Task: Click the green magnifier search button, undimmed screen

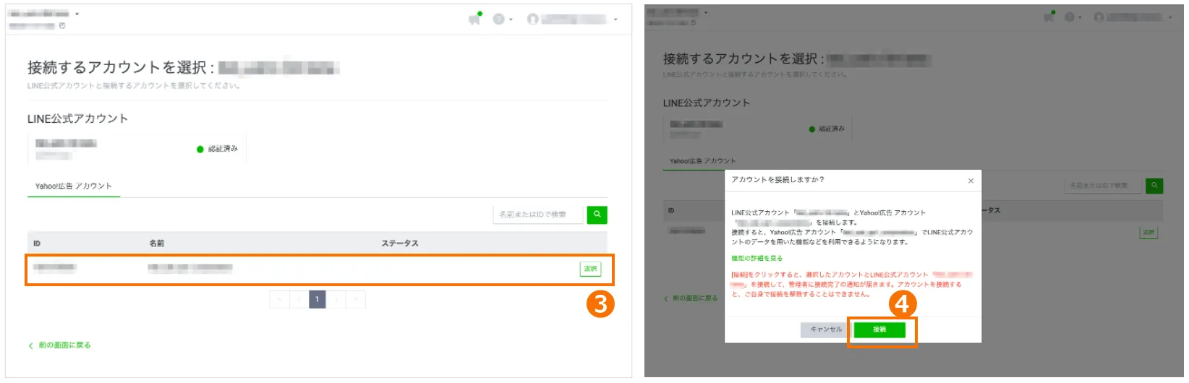Action: click(x=597, y=215)
